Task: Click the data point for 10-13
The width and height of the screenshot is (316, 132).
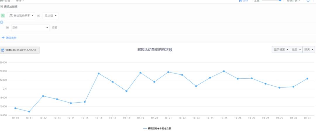Action: (x=57, y=99)
